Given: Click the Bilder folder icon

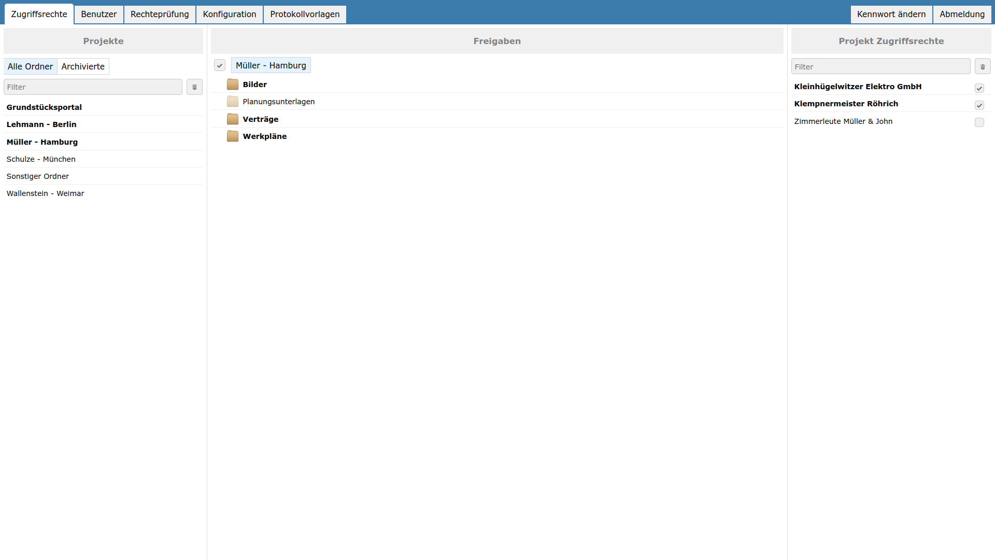Looking at the screenshot, I should [233, 85].
